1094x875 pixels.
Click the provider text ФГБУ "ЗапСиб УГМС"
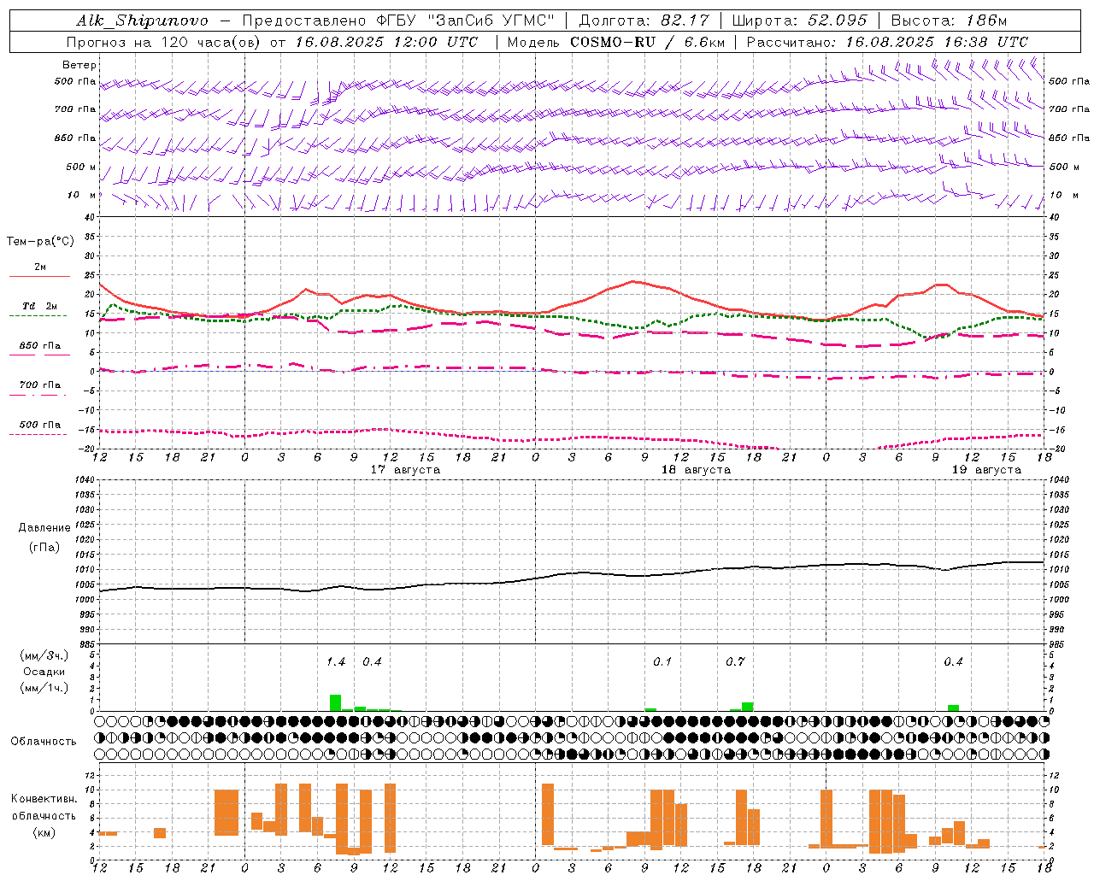(465, 21)
